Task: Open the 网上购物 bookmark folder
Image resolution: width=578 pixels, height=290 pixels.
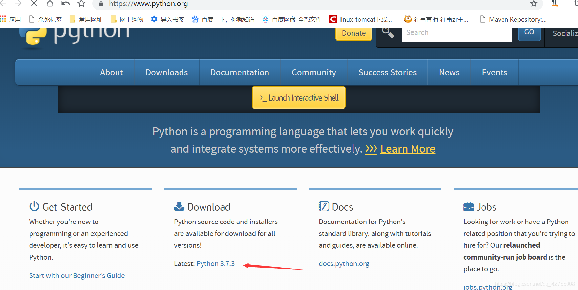Action: (127, 19)
